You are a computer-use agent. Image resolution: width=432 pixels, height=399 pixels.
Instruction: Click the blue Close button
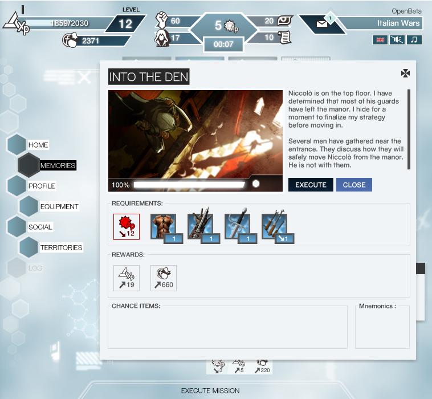pyautogui.click(x=354, y=185)
